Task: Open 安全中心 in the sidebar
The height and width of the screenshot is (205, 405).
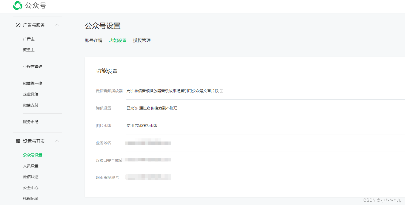Action: (x=31, y=188)
